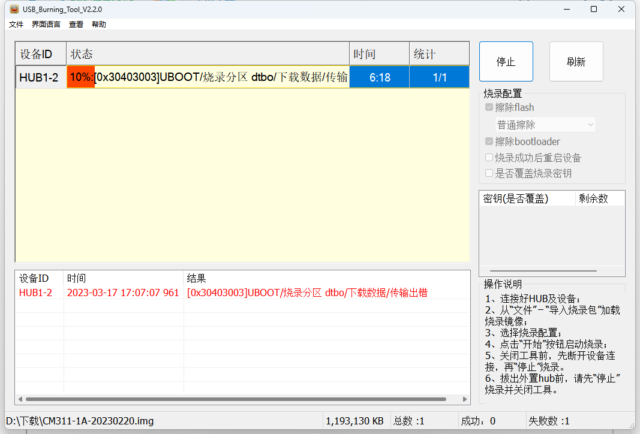Click the 刷新 button
Screen dimensions: 640x434
[x=576, y=62]
